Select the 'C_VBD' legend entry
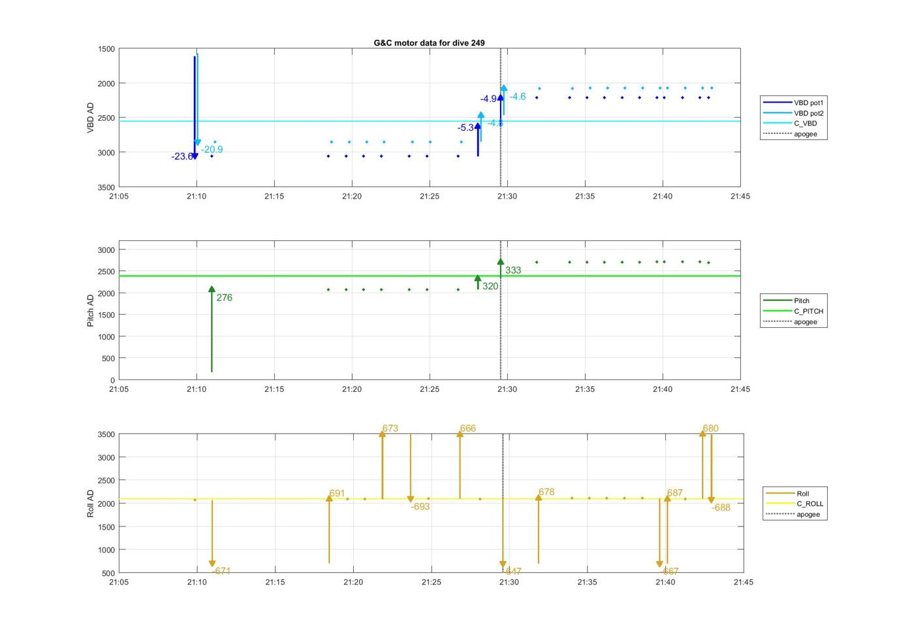Screen dimensions: 914x644 (794, 123)
